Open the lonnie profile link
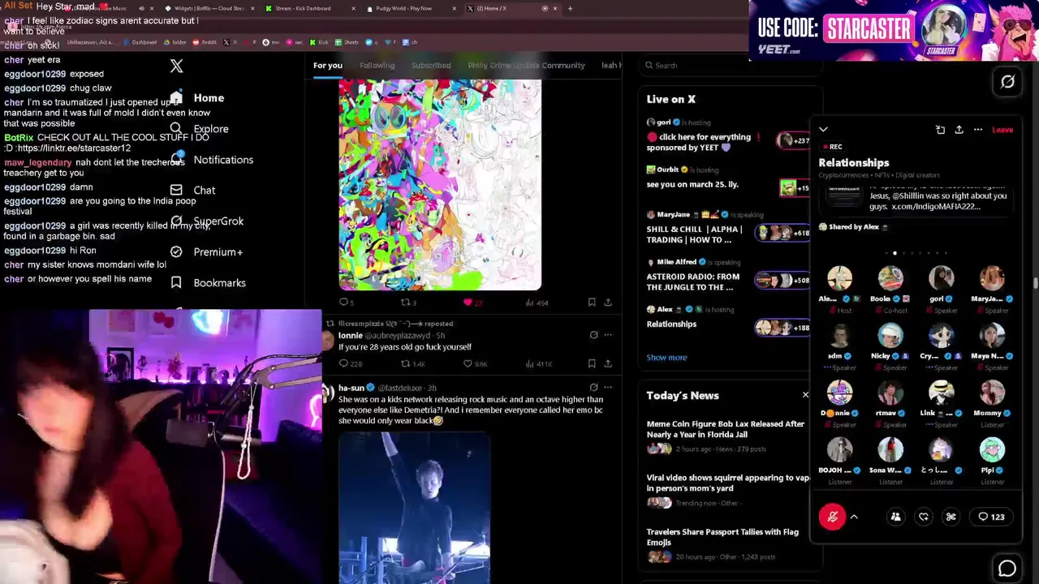The image size is (1039, 584). pos(350,336)
